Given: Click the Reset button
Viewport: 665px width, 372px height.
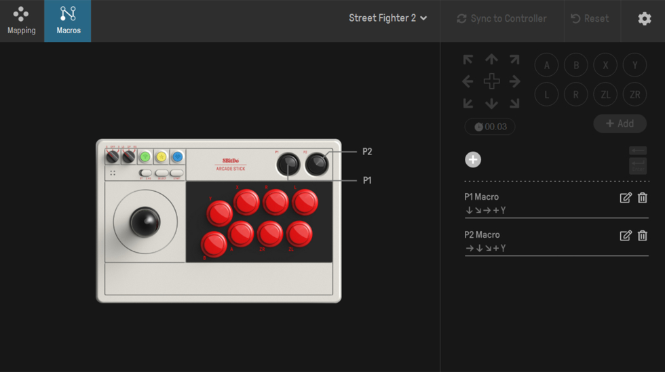Looking at the screenshot, I should click(590, 19).
